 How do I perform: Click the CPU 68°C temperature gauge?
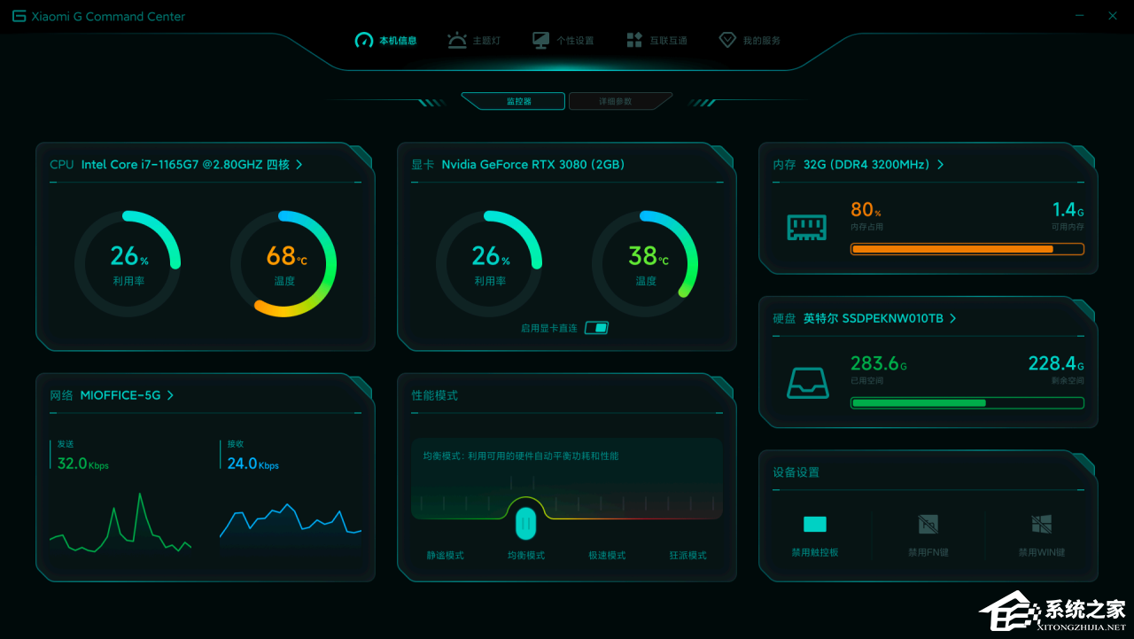[283, 263]
